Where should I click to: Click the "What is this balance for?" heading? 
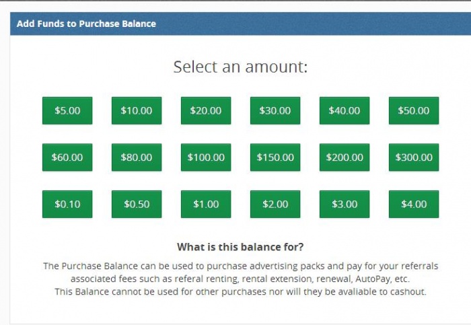point(240,247)
